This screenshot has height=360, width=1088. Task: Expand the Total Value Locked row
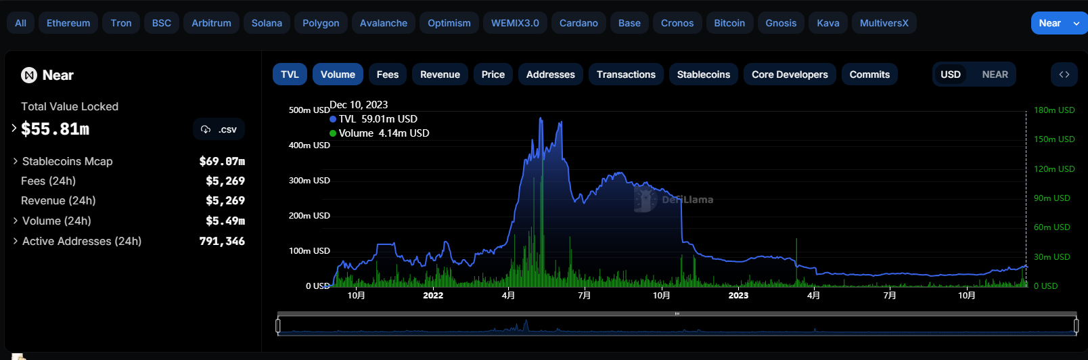pos(14,128)
